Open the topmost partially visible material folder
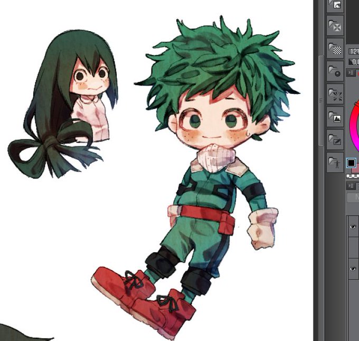Viewport: 359px width, 341px height. [335, 6]
